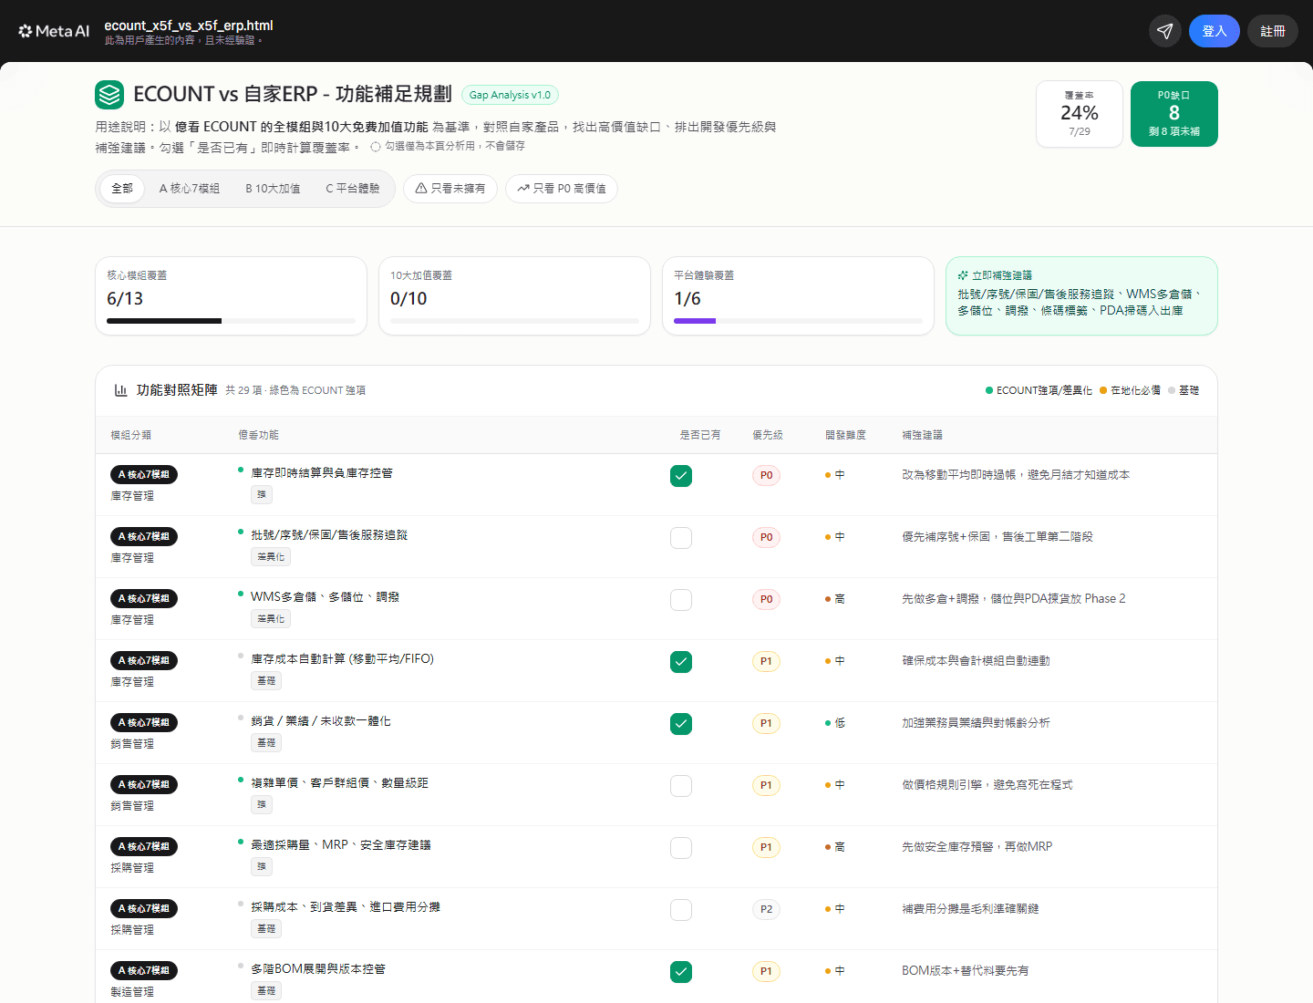Check 批號/序號/保固/售後服務追蹤 checkbox
This screenshot has width=1313, height=1003.
681,538
